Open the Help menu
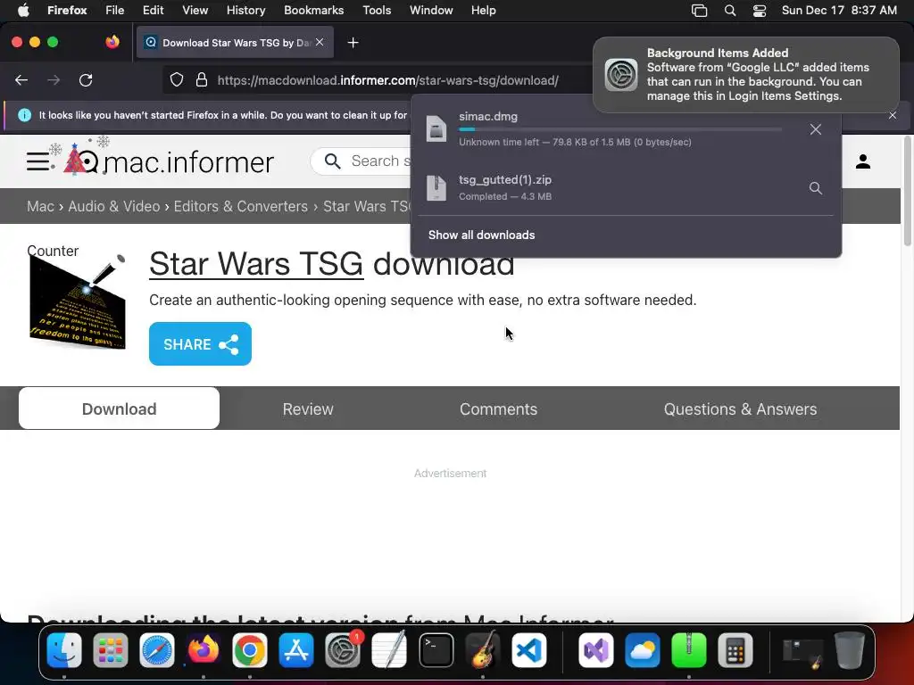 pyautogui.click(x=483, y=10)
